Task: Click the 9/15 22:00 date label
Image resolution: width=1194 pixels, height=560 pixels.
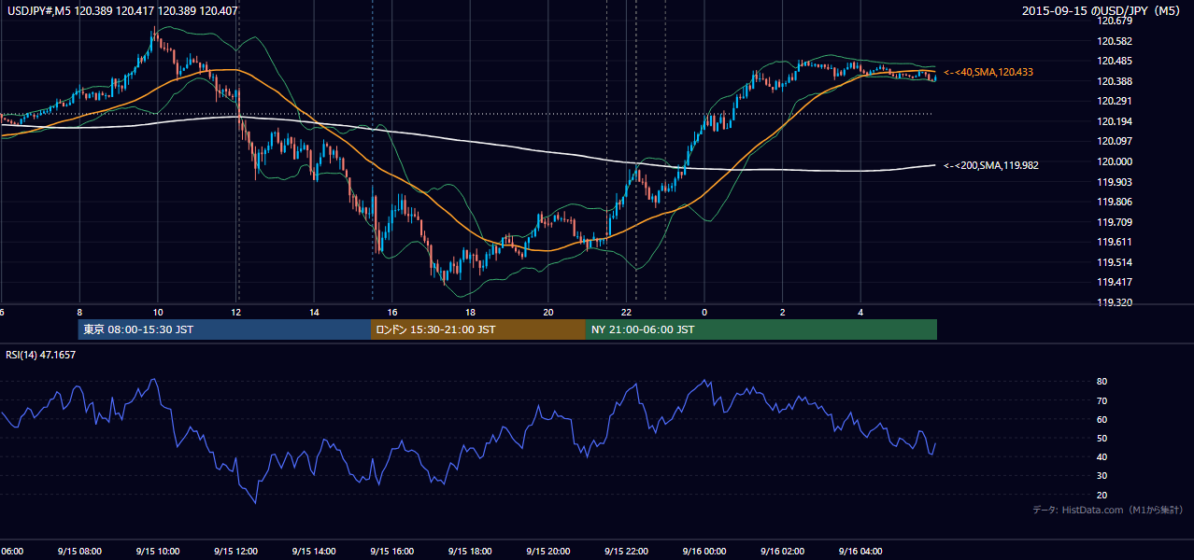Action: (626, 551)
